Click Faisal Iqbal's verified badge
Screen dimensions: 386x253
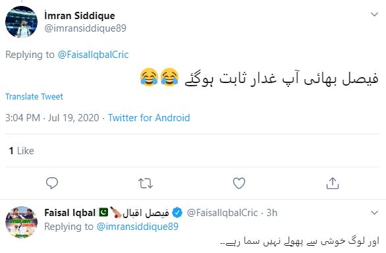[x=177, y=213]
